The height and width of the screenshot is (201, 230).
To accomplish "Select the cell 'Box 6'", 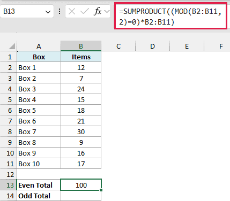I will (39, 121).
